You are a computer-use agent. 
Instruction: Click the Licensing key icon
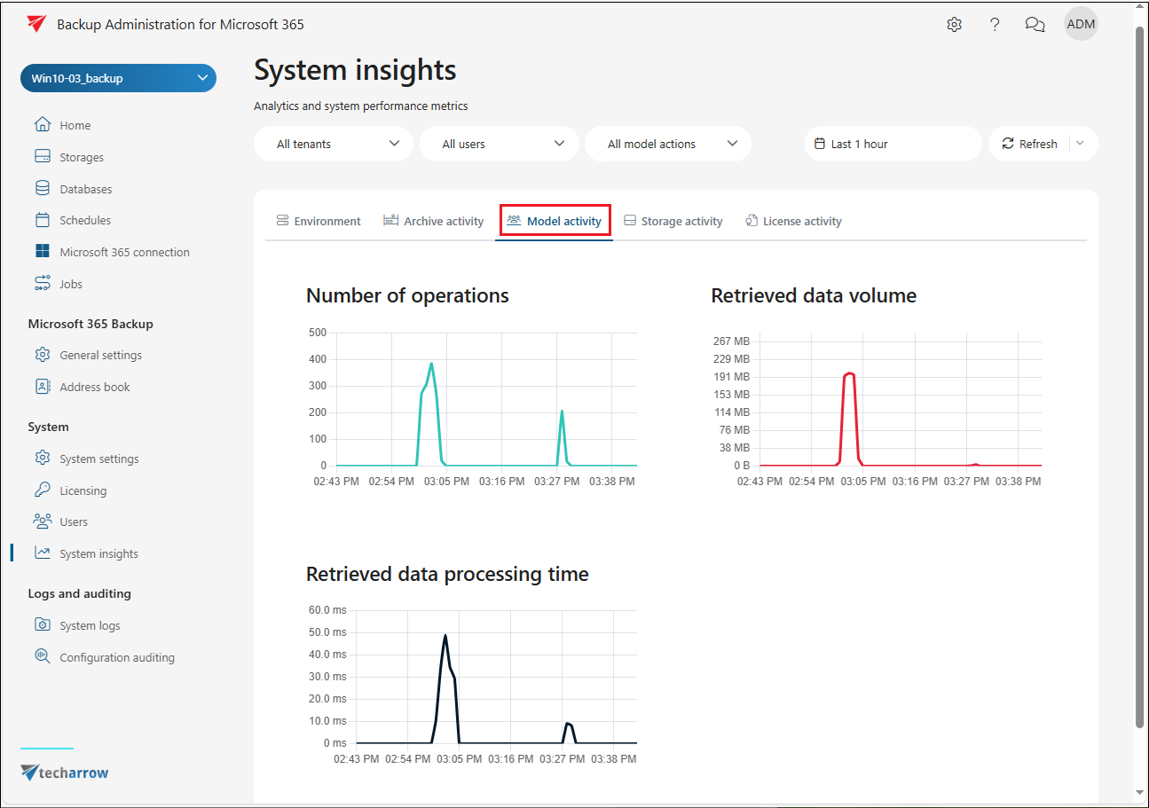[43, 490]
